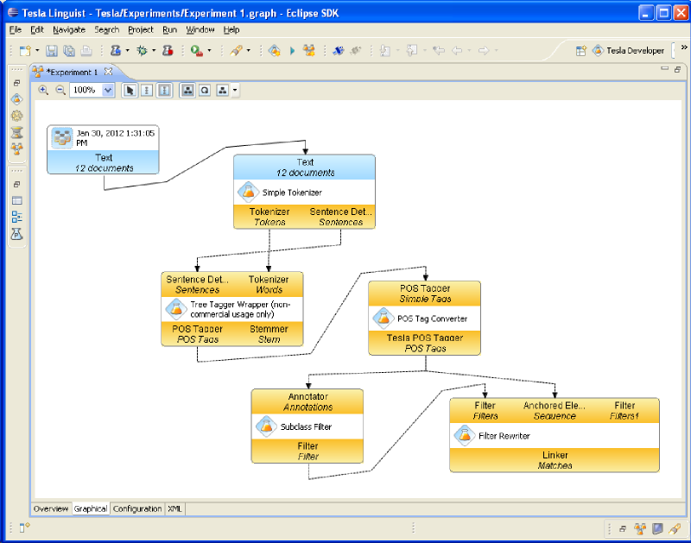
Task: Select the Tree Tagger Wrapper component
Action: pos(232,309)
